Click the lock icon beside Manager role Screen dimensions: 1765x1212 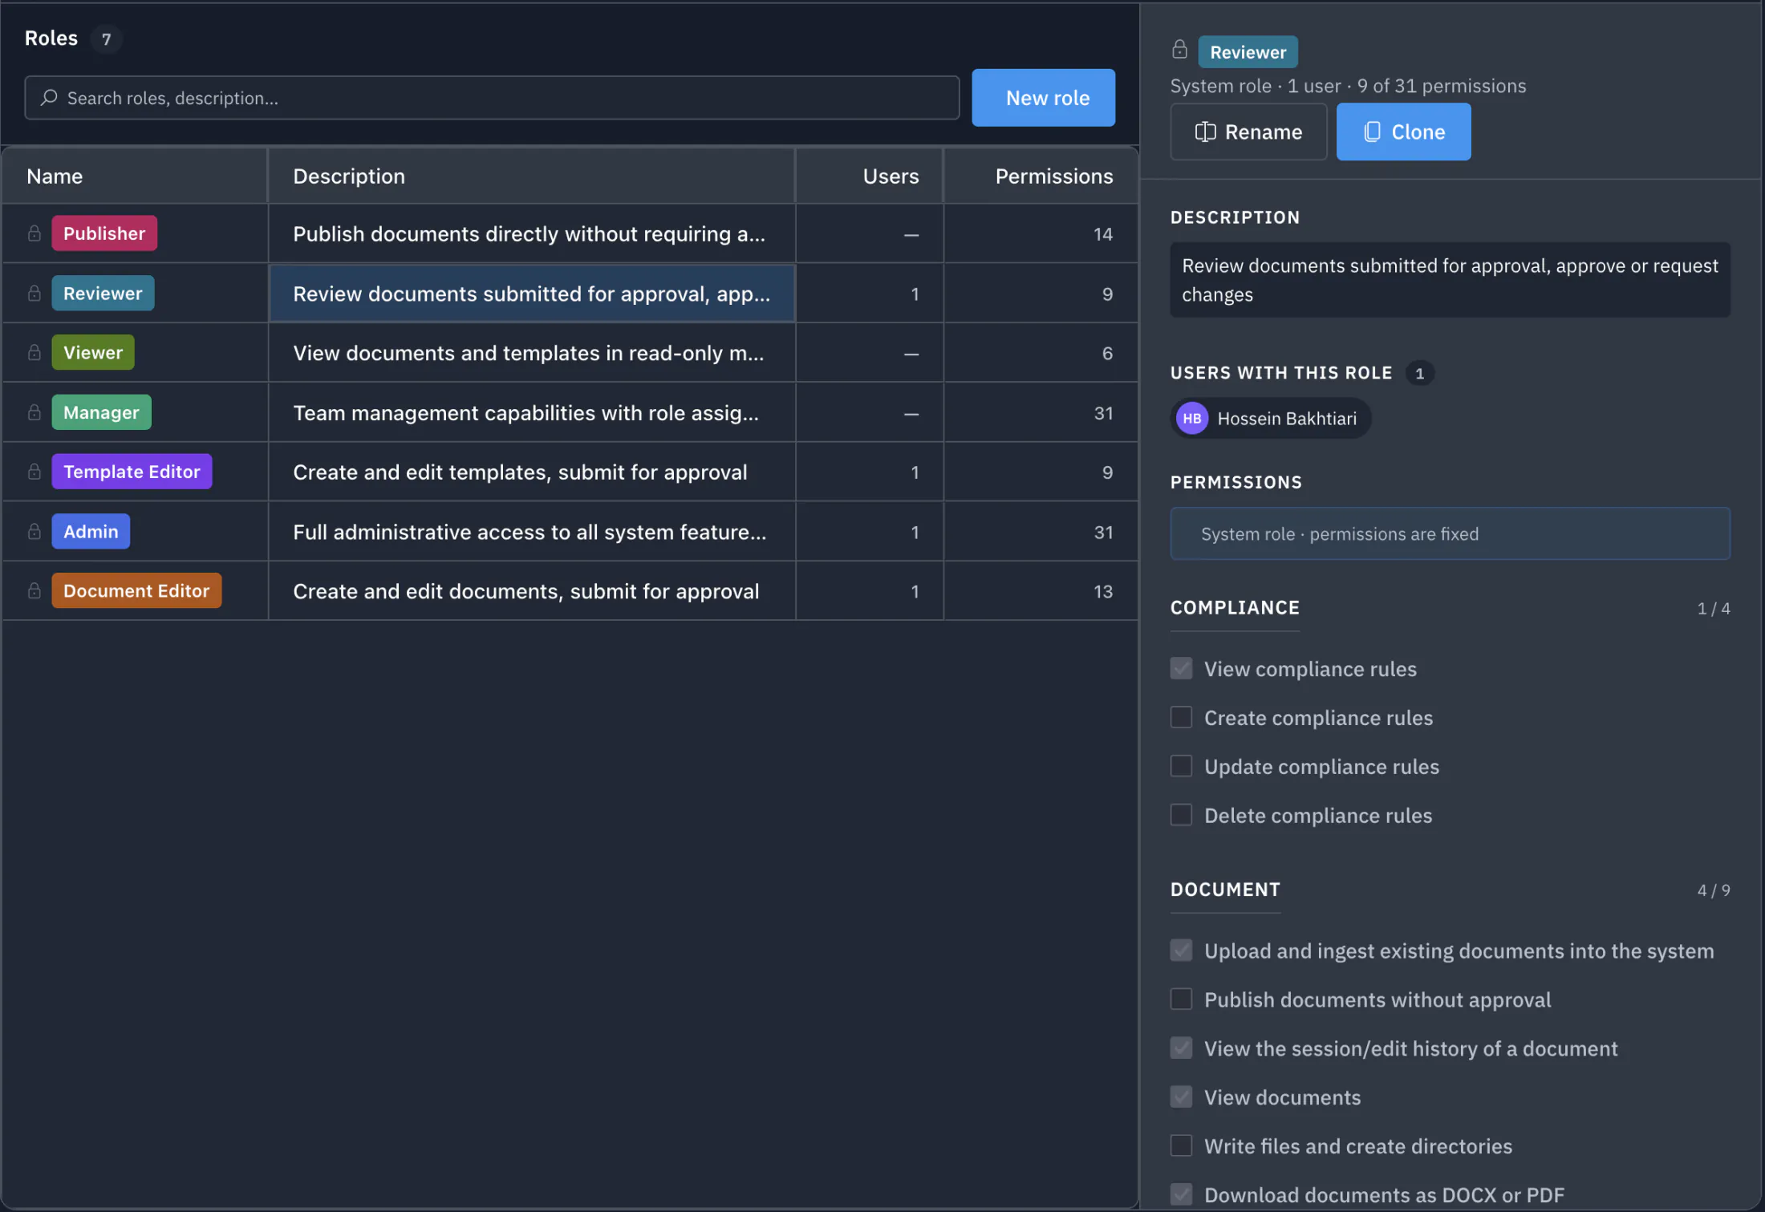34,412
